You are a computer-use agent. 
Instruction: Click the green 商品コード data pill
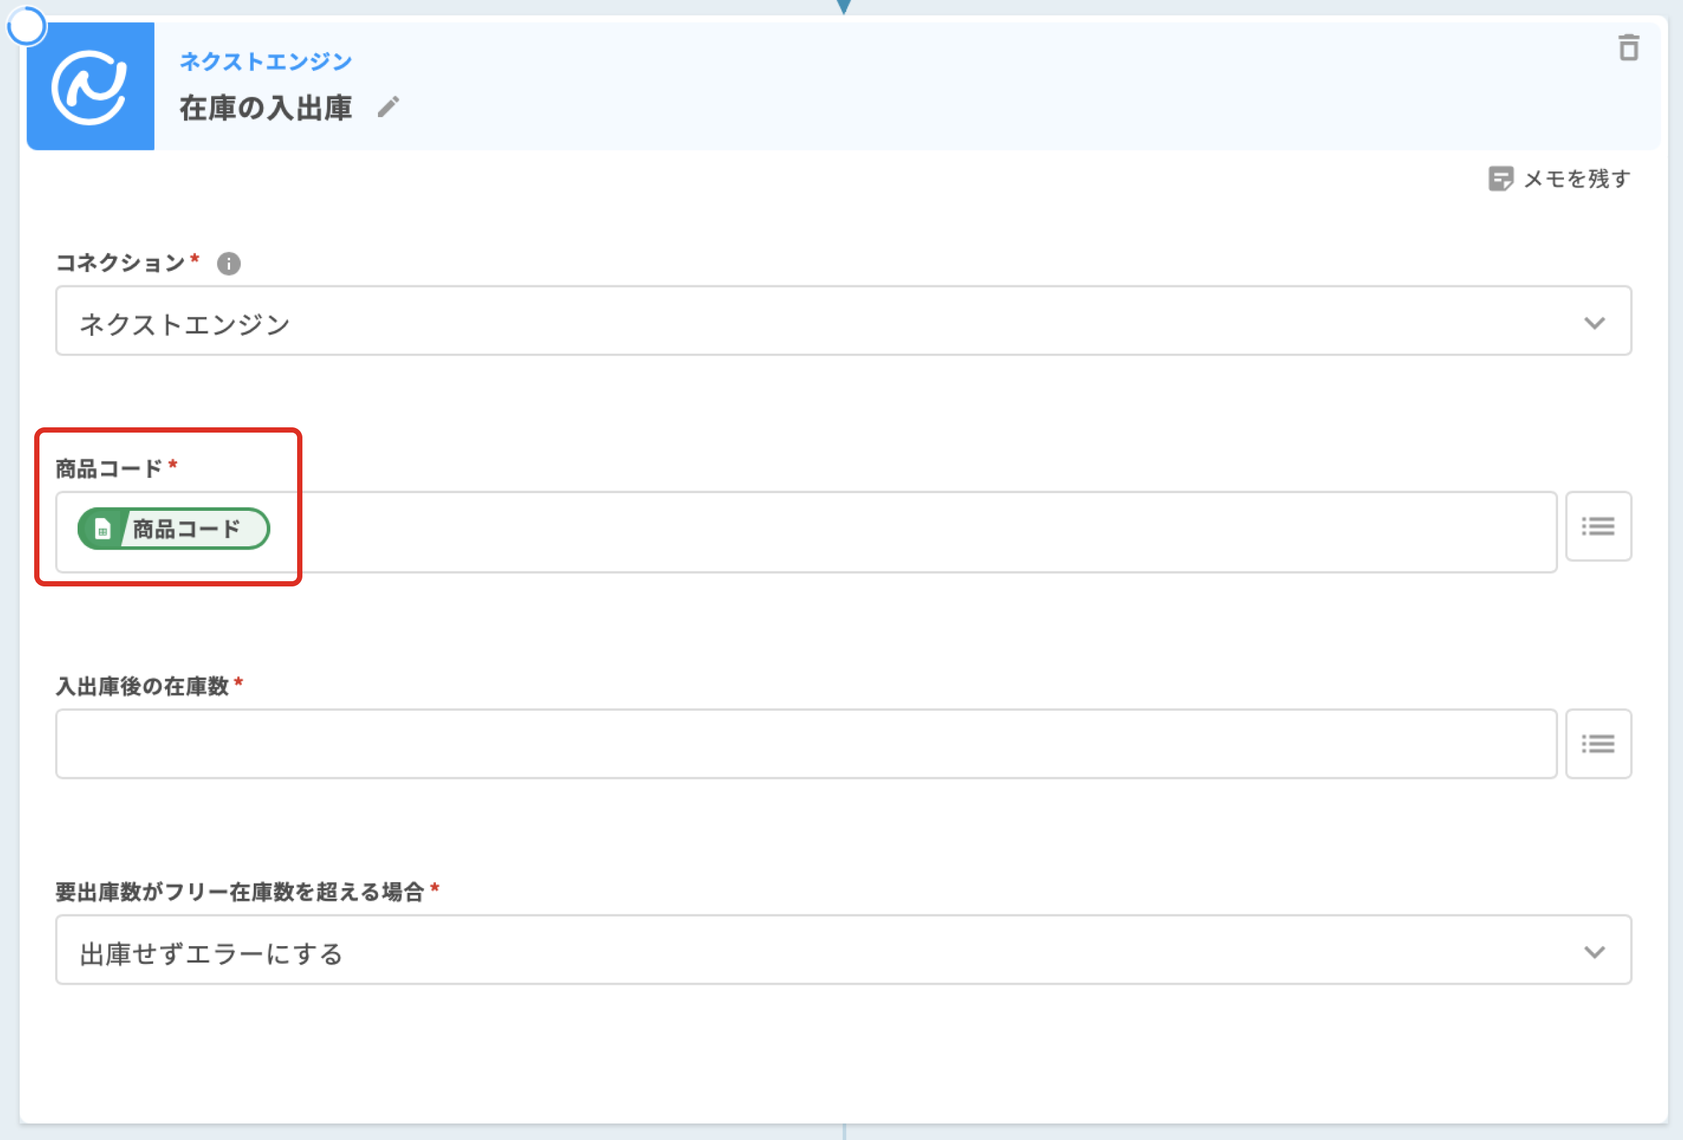pos(187,529)
